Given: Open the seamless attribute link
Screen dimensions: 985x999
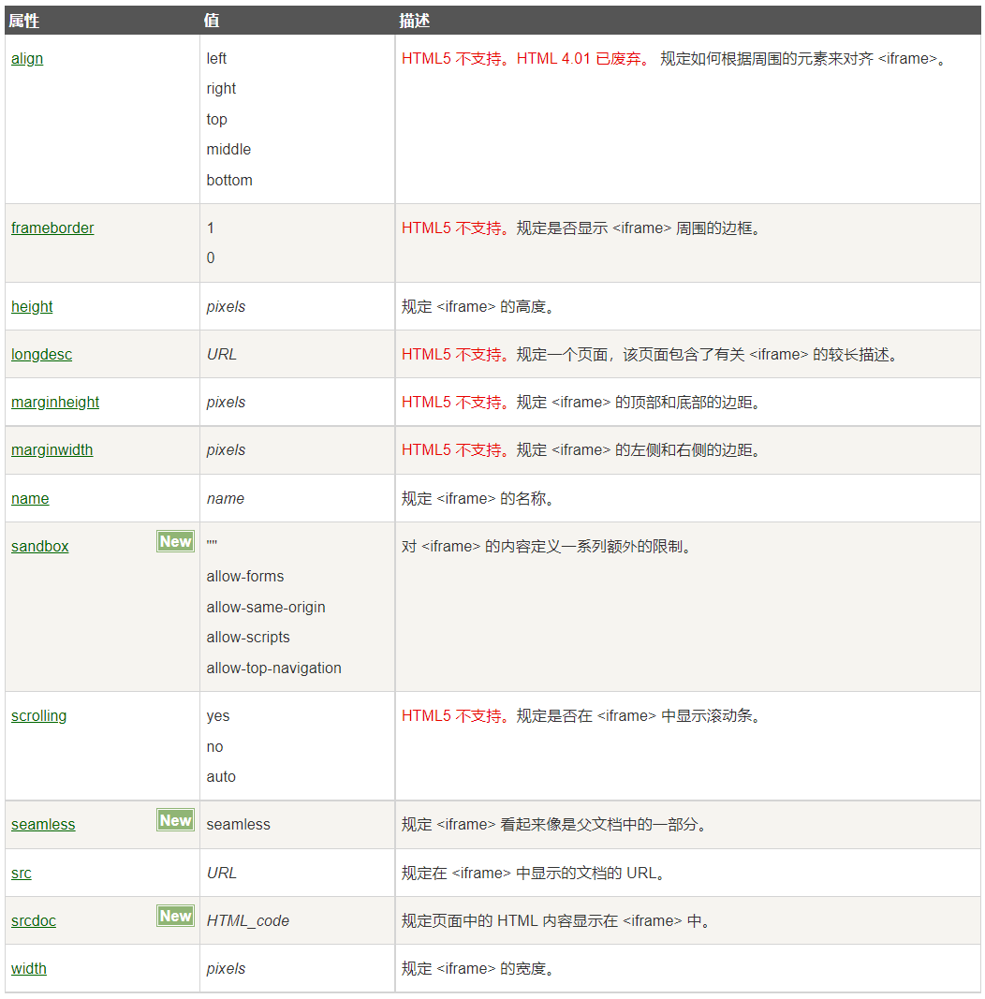Looking at the screenshot, I should tap(42, 824).
